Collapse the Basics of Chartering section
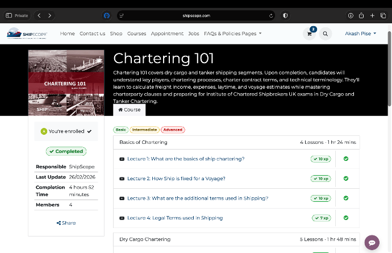The width and height of the screenshot is (392, 253). pos(143,142)
